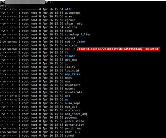
Task: Select the 'cgroup' file entry
Action: click(x=70, y=20)
